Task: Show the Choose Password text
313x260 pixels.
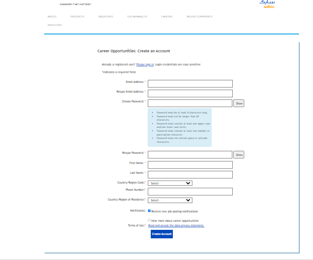Action: [x=239, y=103]
